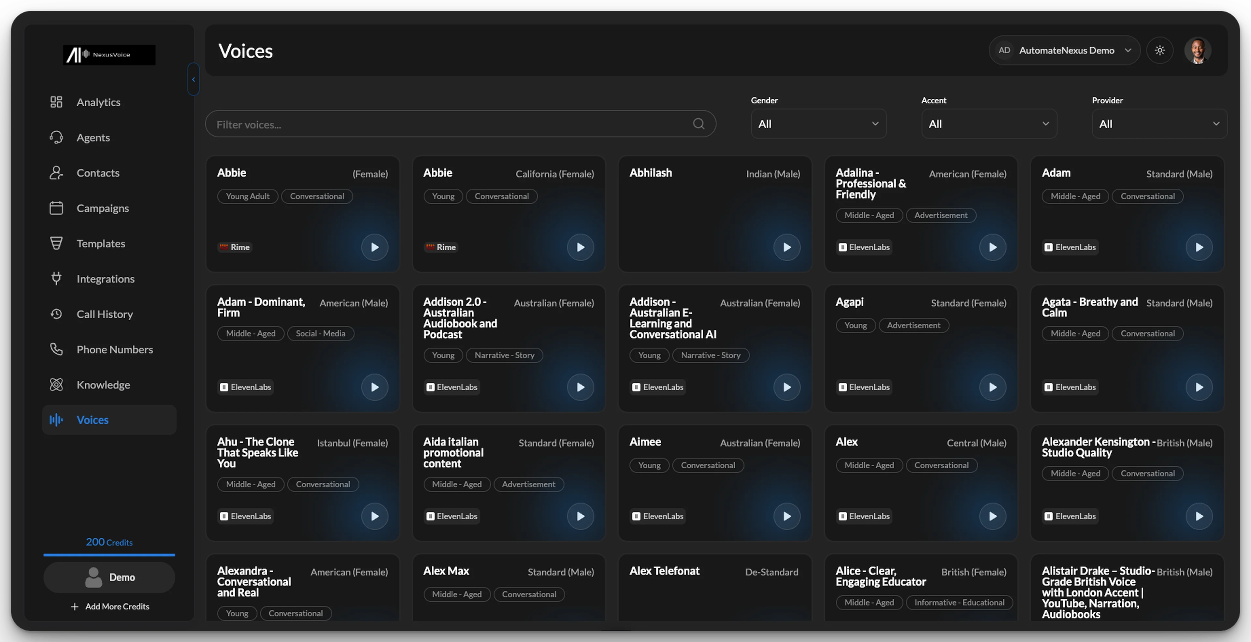The width and height of the screenshot is (1251, 642).
Task: Open the Gender filter dropdown
Action: (x=818, y=124)
